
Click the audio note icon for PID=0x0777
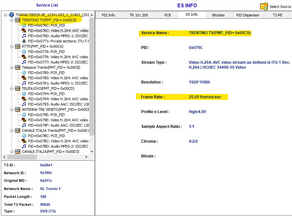[24, 62]
